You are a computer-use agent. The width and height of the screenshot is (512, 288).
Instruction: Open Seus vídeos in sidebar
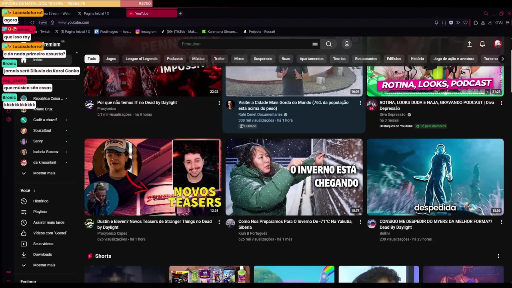(45, 244)
